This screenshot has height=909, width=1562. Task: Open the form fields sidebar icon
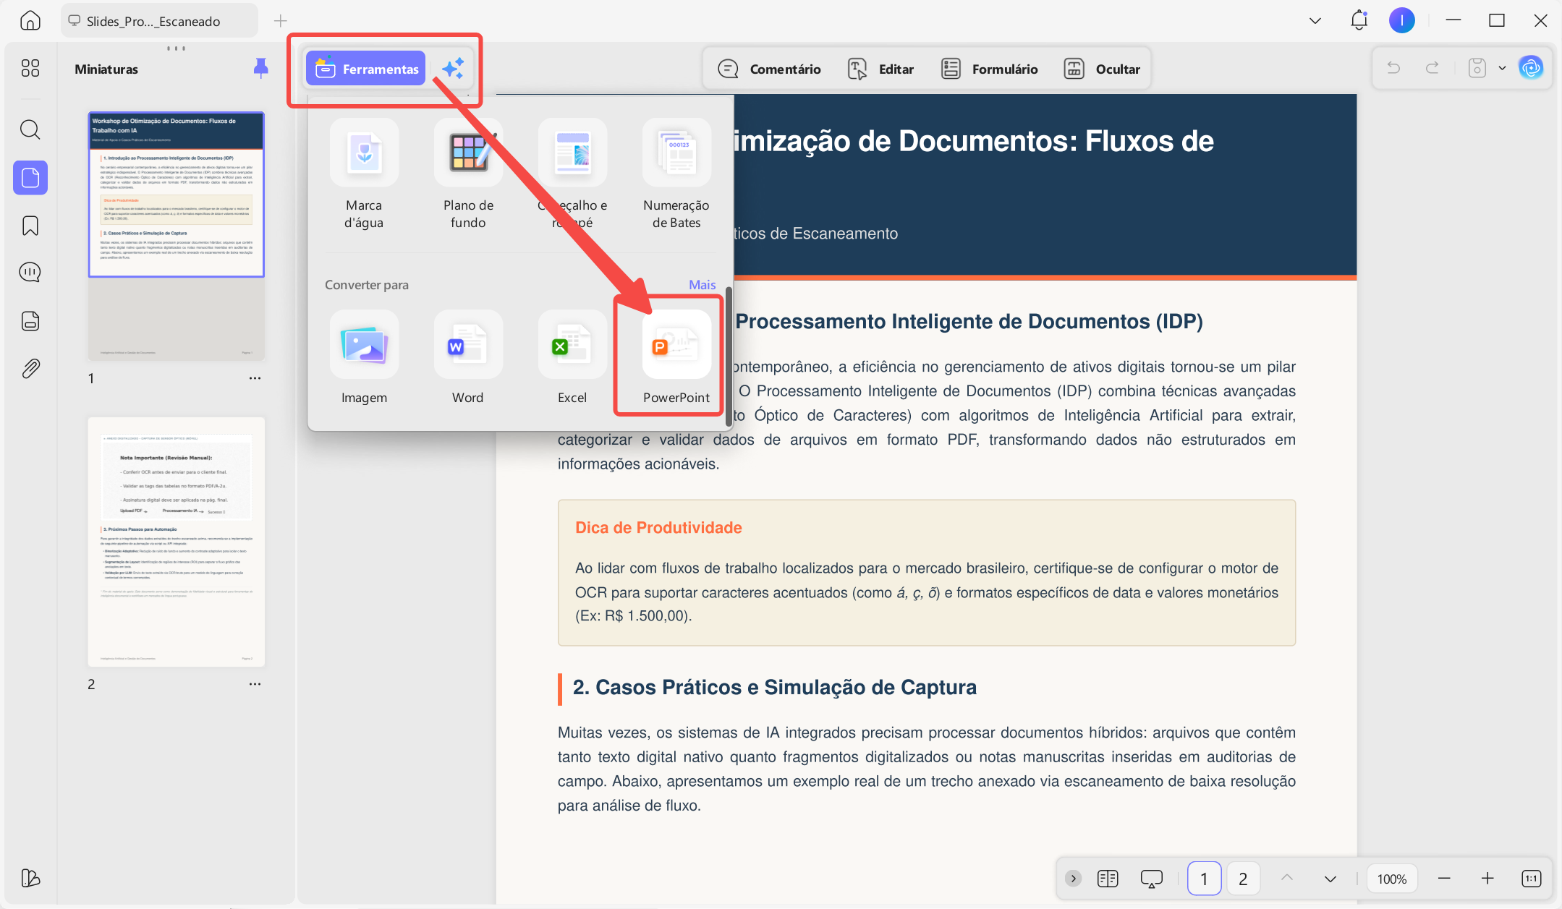point(30,320)
